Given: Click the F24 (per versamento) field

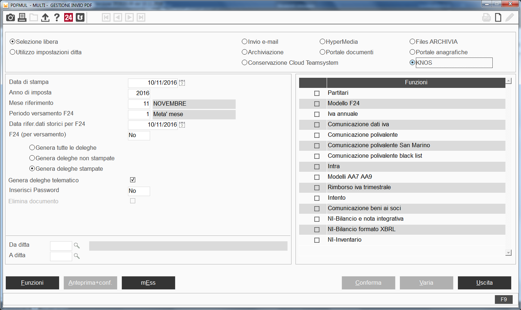Looking at the screenshot, I should 139,135.
